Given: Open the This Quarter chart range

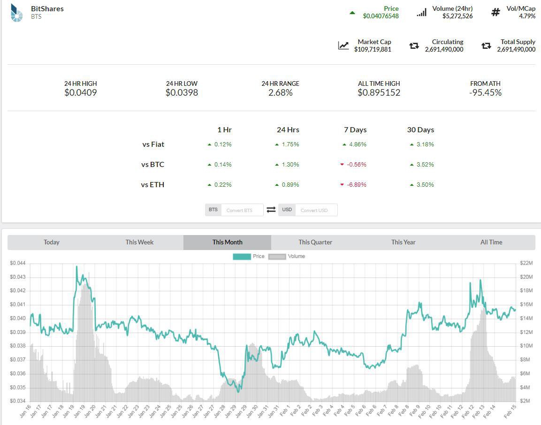Looking at the screenshot, I should [x=315, y=243].
